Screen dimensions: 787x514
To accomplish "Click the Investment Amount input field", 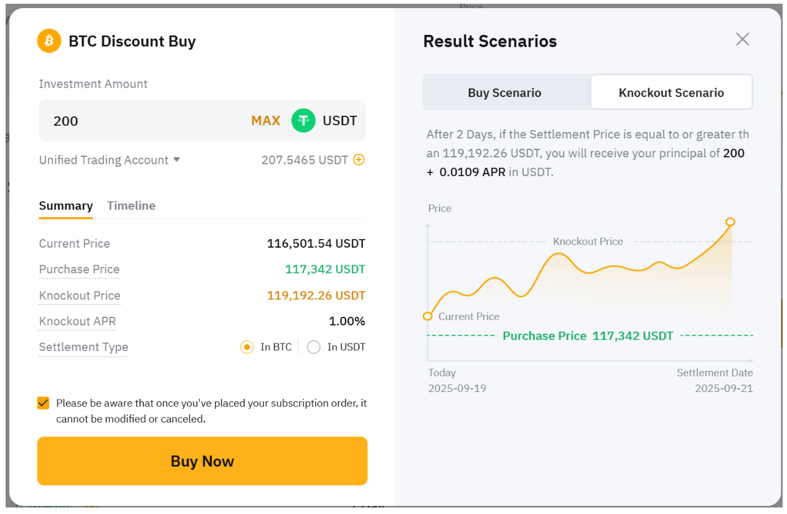I will (143, 121).
